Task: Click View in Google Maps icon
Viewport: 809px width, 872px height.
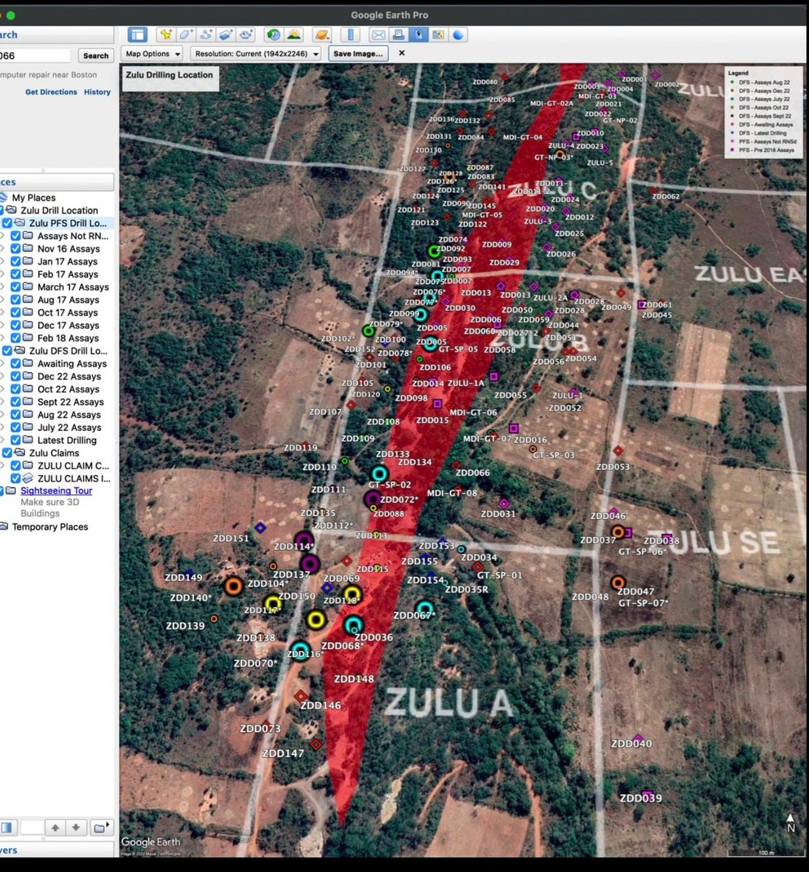Action: pyautogui.click(x=438, y=34)
